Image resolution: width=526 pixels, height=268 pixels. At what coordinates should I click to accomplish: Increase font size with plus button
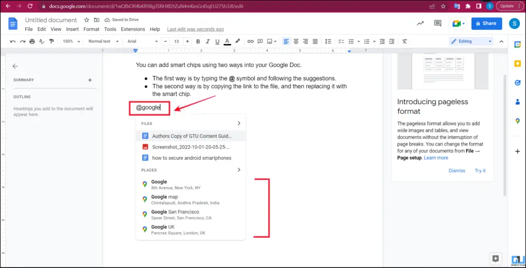pos(187,42)
